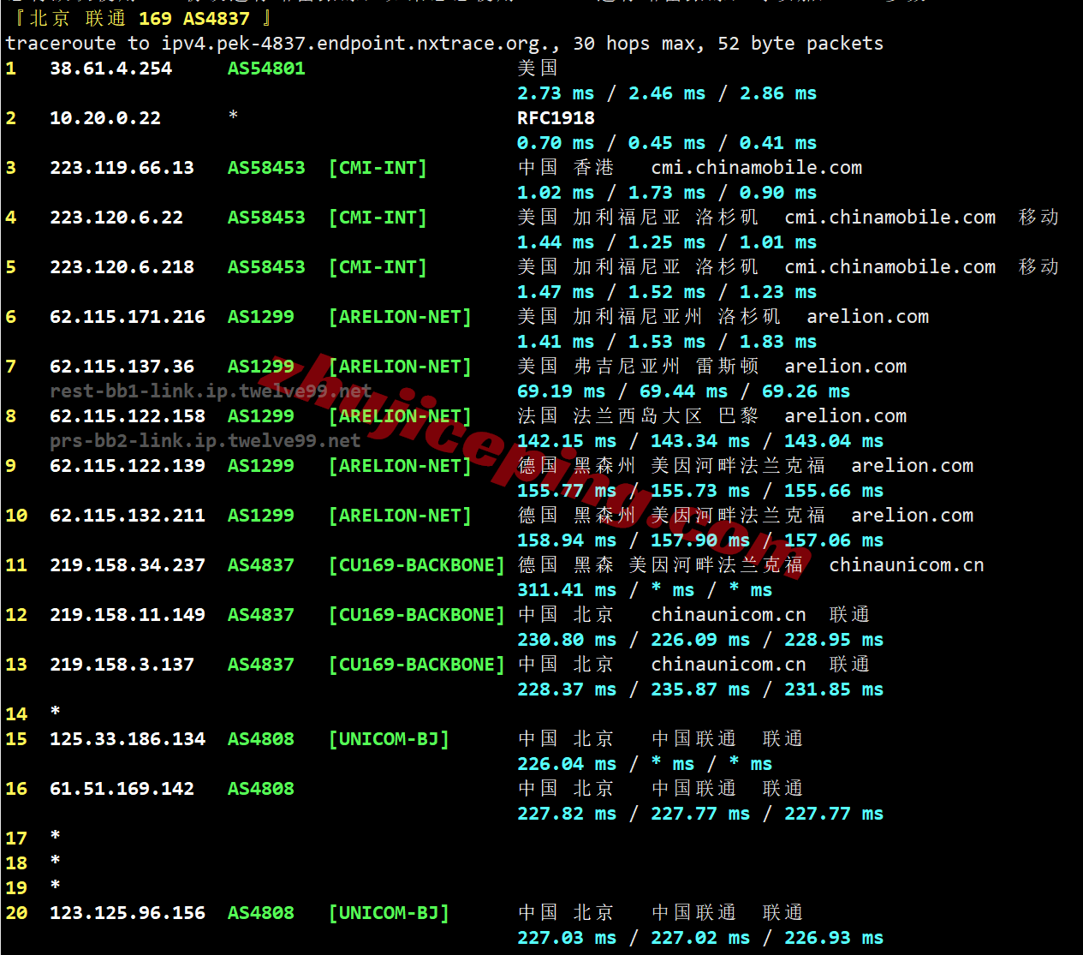Select AS54801 in hop 1
The image size is (1083, 955).
(x=266, y=69)
